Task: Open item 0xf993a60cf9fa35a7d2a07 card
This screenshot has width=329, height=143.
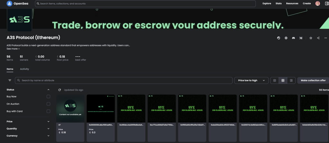Action: click(192, 118)
